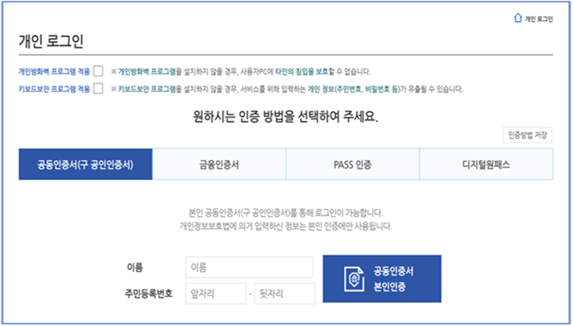This screenshot has height=326, width=573.
Task: Click the 인증방법 저장 button
Action: (527, 136)
